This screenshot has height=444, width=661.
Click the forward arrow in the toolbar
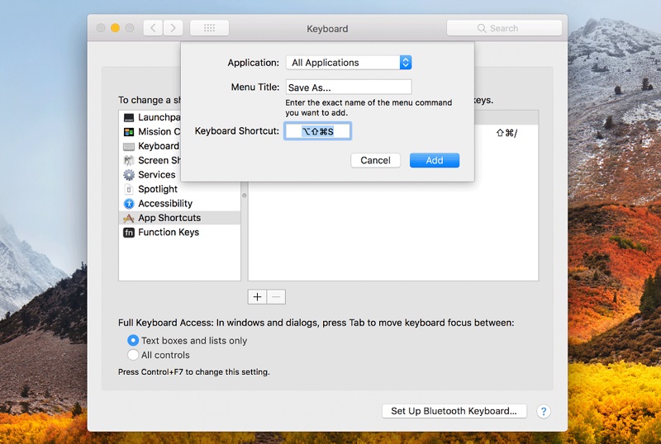point(174,28)
